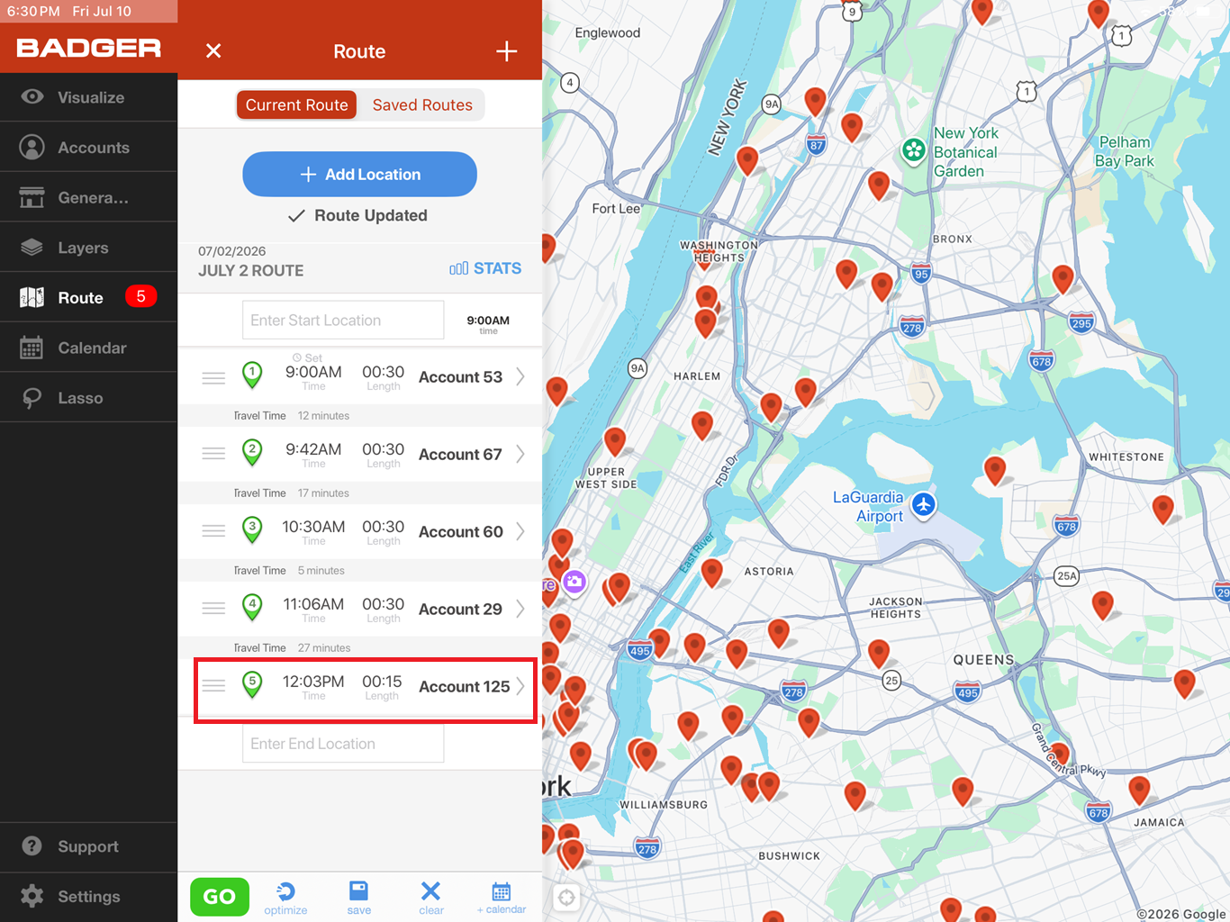Viewport: 1230px width, 922px height.
Task: Click the 10:30AM time for Account 60
Action: [313, 532]
